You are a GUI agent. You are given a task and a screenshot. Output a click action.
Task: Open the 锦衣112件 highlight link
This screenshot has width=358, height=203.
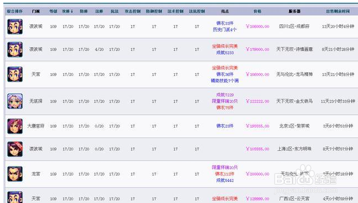pos(225,174)
